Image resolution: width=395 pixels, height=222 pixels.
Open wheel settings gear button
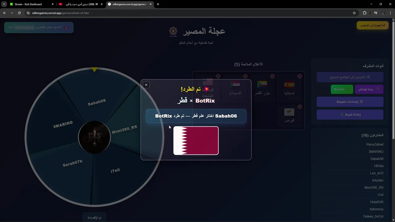click(x=350, y=102)
